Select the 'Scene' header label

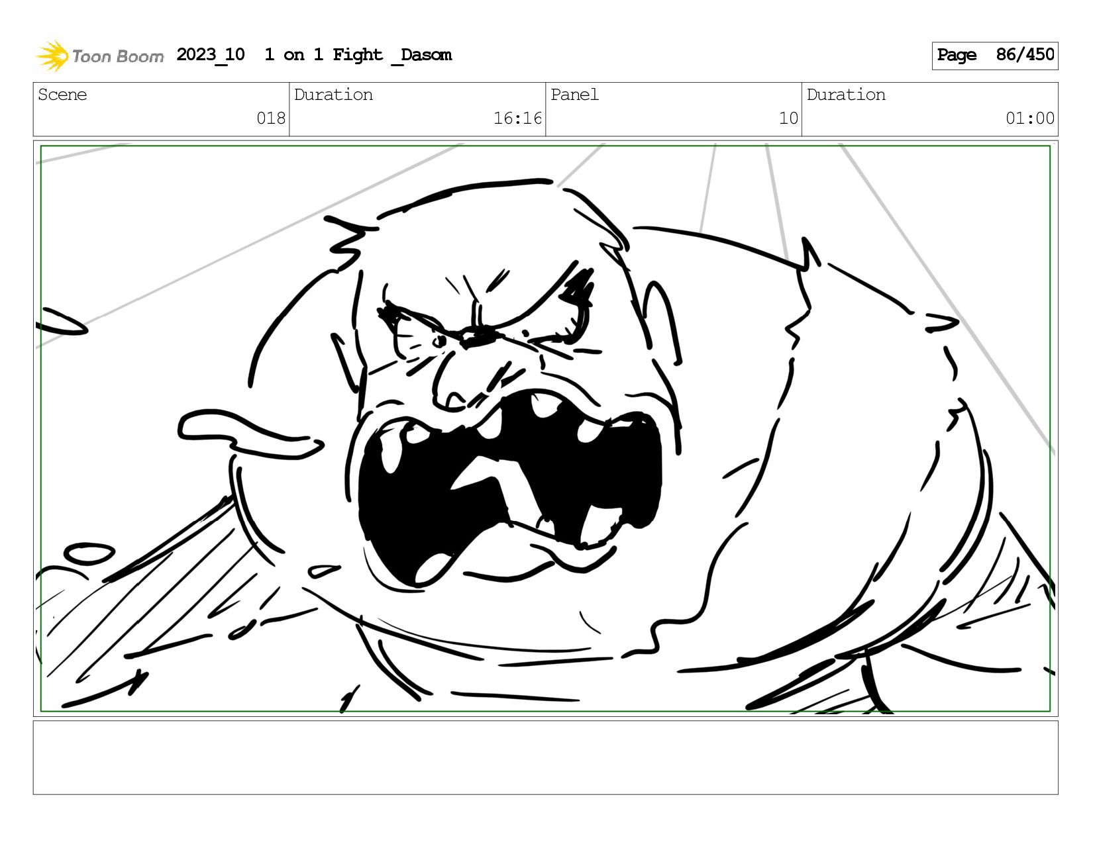tap(62, 95)
